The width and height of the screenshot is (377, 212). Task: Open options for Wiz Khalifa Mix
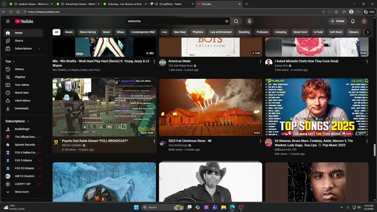[x=154, y=62]
